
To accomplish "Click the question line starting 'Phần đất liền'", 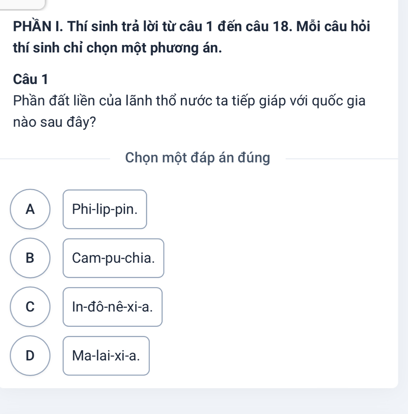I will pos(189,101).
